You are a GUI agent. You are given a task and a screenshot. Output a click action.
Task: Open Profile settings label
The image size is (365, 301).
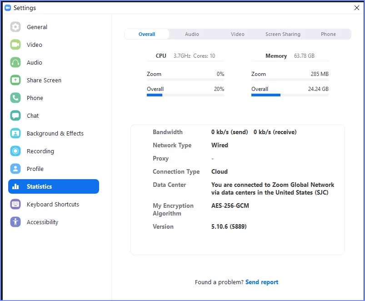[x=35, y=169]
